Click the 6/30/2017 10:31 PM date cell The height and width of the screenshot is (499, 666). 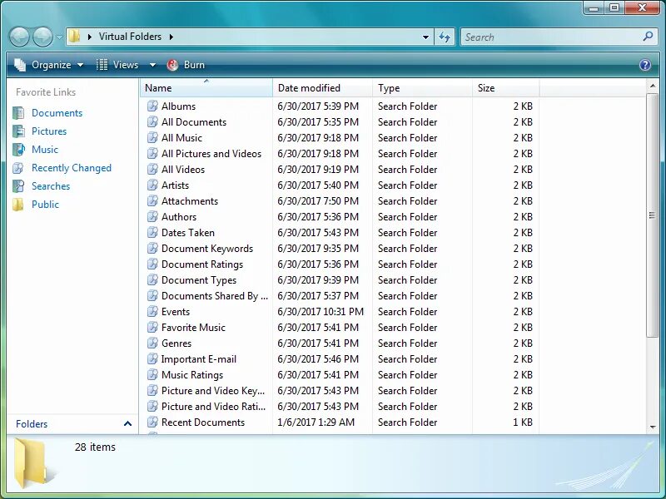click(321, 311)
